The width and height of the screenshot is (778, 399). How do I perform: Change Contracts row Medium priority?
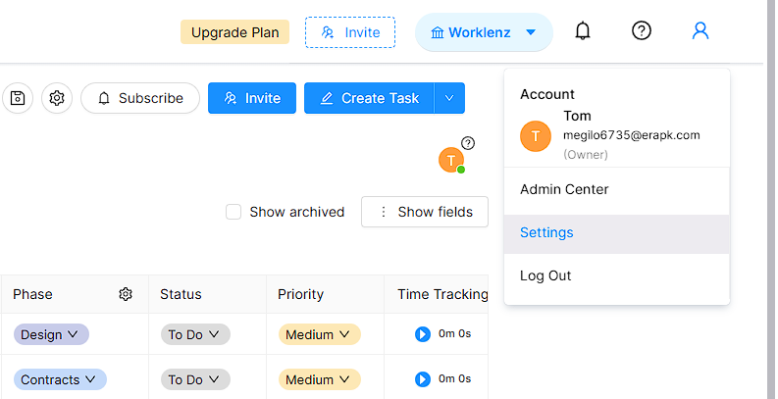(x=319, y=379)
